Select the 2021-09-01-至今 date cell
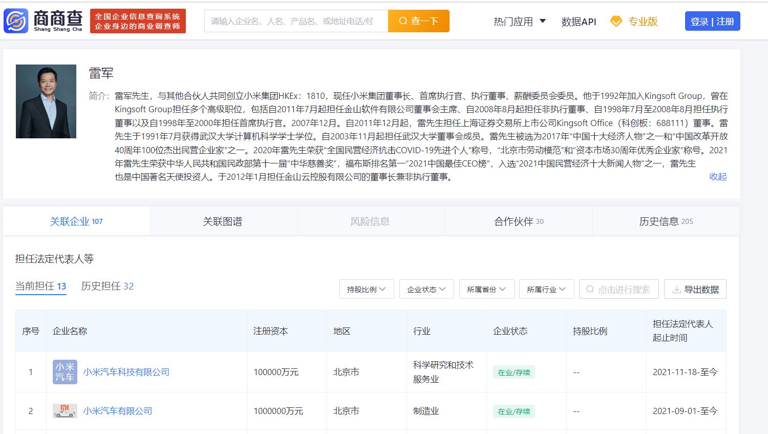 click(x=685, y=411)
